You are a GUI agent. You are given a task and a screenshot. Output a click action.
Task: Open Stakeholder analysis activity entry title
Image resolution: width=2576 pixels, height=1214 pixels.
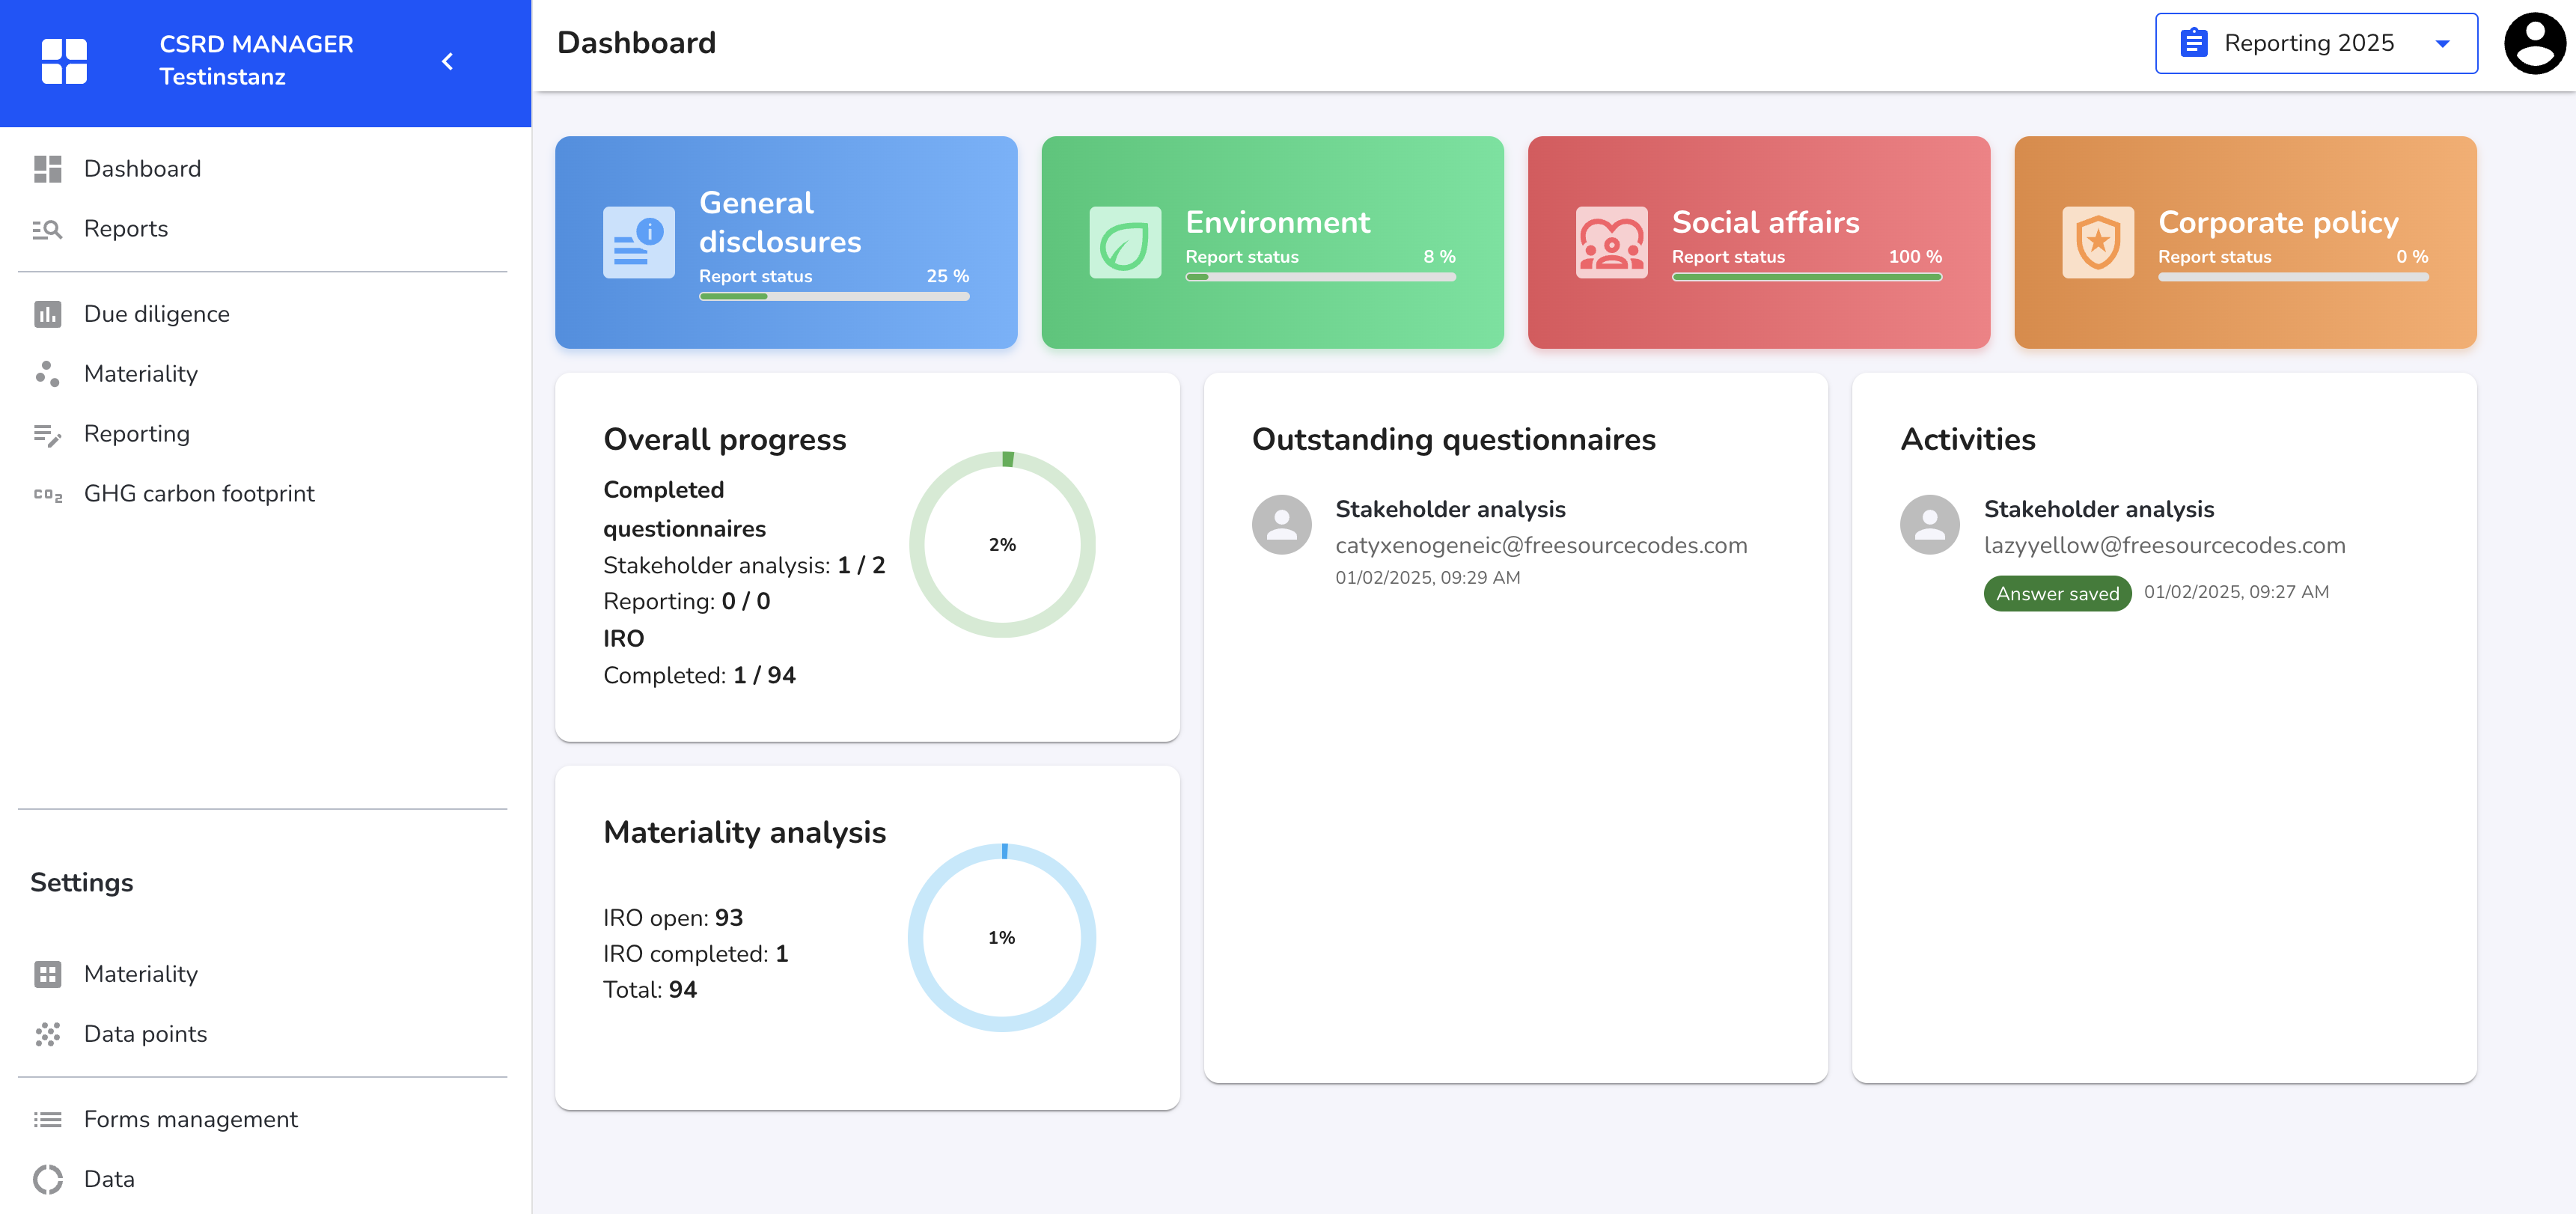coord(2098,510)
